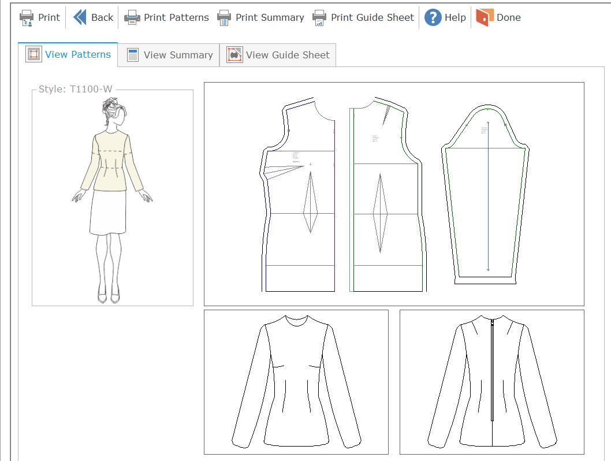Click the Print Patterns printer icon

pos(132,18)
